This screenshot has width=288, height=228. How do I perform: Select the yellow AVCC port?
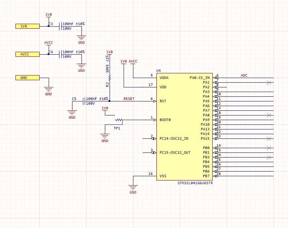point(27,54)
